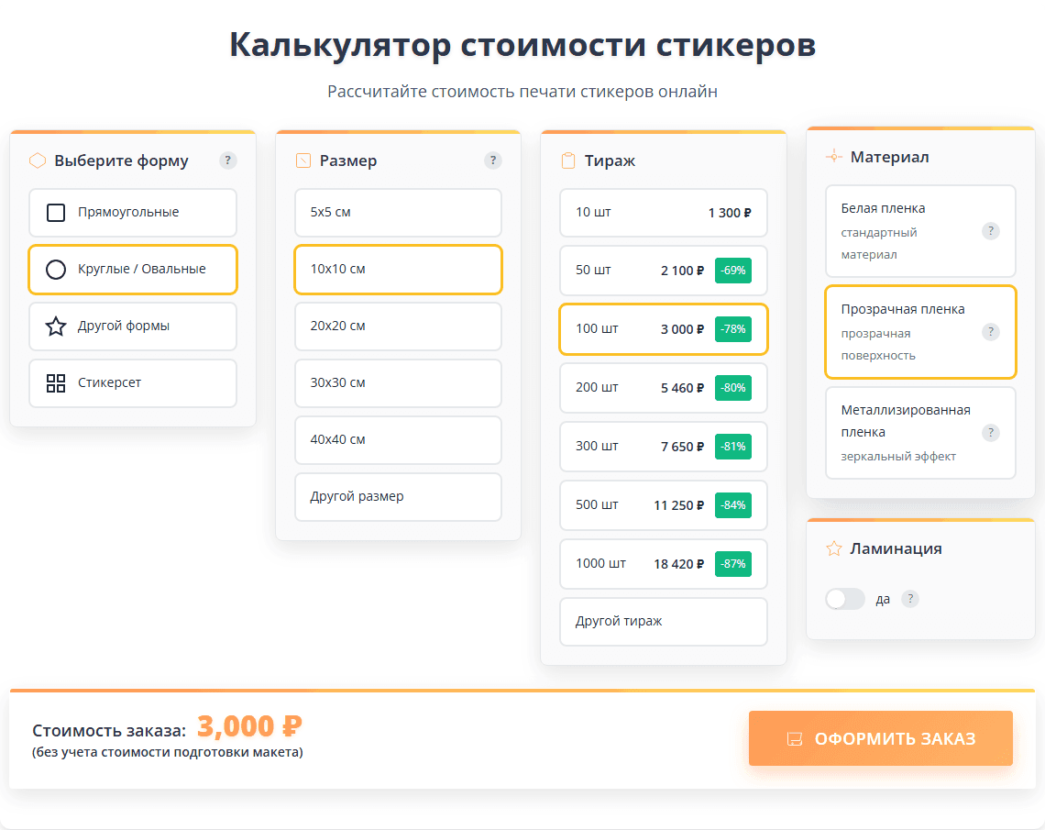The height and width of the screenshot is (830, 1045).
Task: Click the help icon next to Размер
Action: (x=492, y=160)
